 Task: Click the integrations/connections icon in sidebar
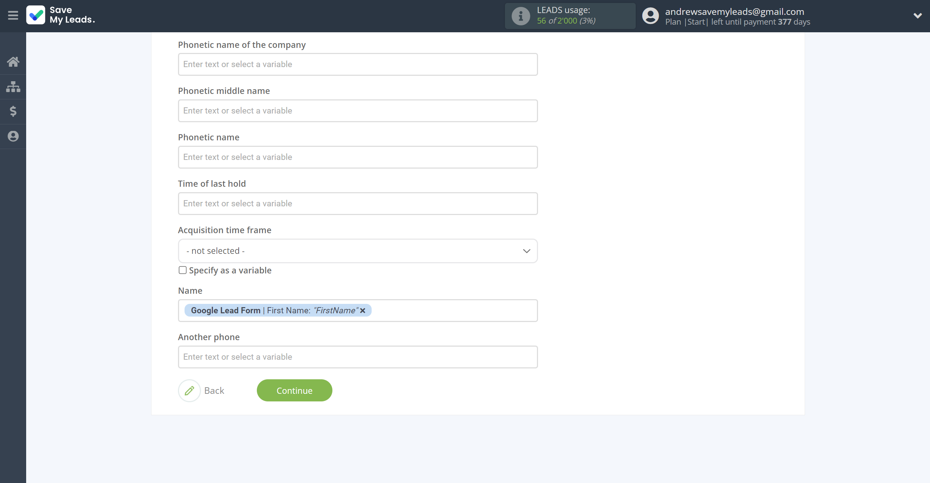click(x=13, y=86)
